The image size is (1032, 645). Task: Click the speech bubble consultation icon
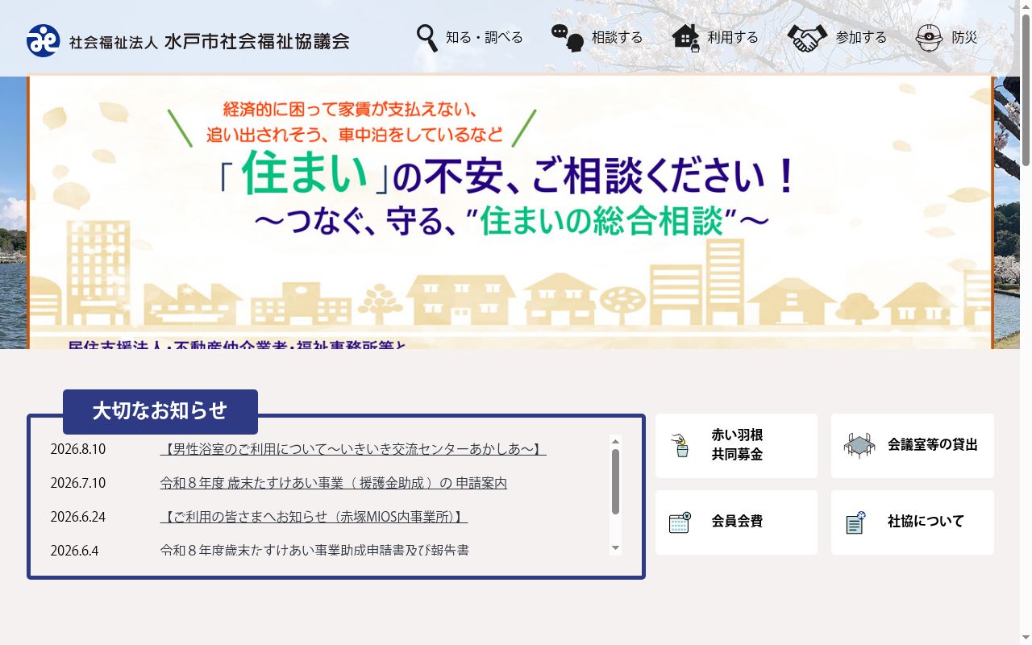568,38
